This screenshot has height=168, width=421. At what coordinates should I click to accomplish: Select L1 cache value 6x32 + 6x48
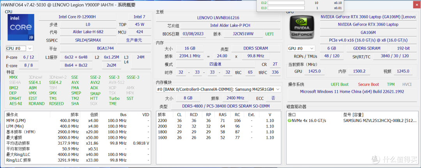tap(76, 57)
